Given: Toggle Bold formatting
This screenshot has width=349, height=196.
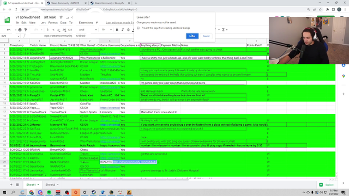Looking at the screenshot, I should pyautogui.click(x=117, y=29).
